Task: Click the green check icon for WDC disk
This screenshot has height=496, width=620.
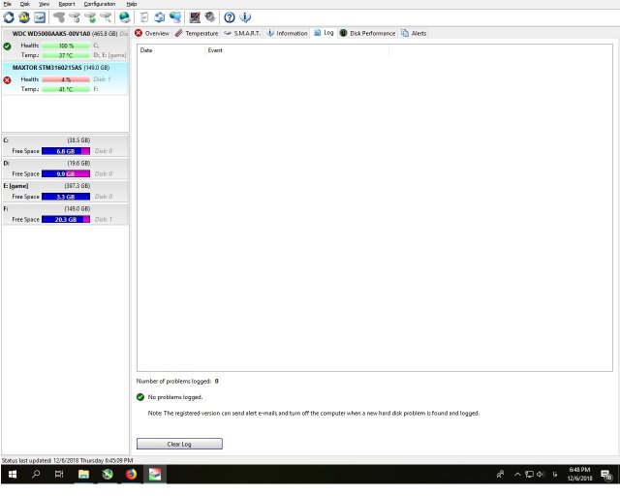Action: pyautogui.click(x=8, y=46)
